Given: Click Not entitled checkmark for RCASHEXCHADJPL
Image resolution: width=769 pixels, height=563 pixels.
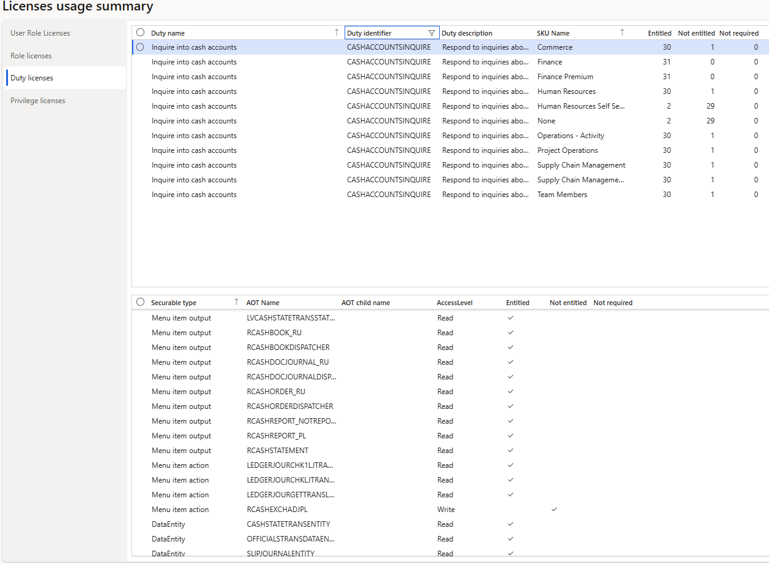Looking at the screenshot, I should (x=554, y=510).
